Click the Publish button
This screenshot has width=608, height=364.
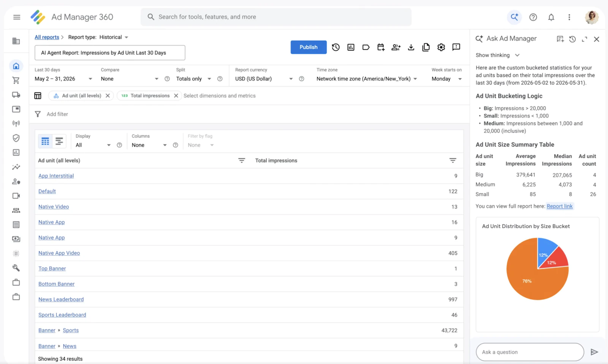(309, 47)
